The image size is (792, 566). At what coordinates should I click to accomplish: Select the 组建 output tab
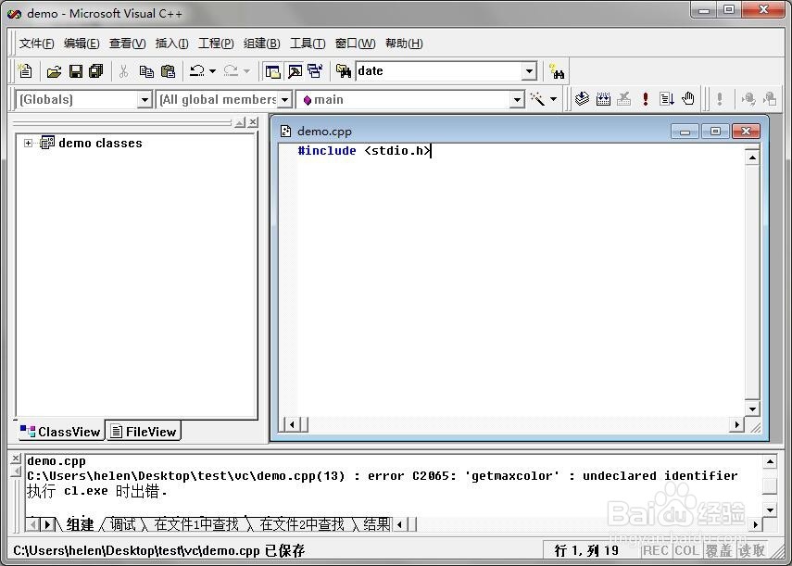[x=81, y=524]
